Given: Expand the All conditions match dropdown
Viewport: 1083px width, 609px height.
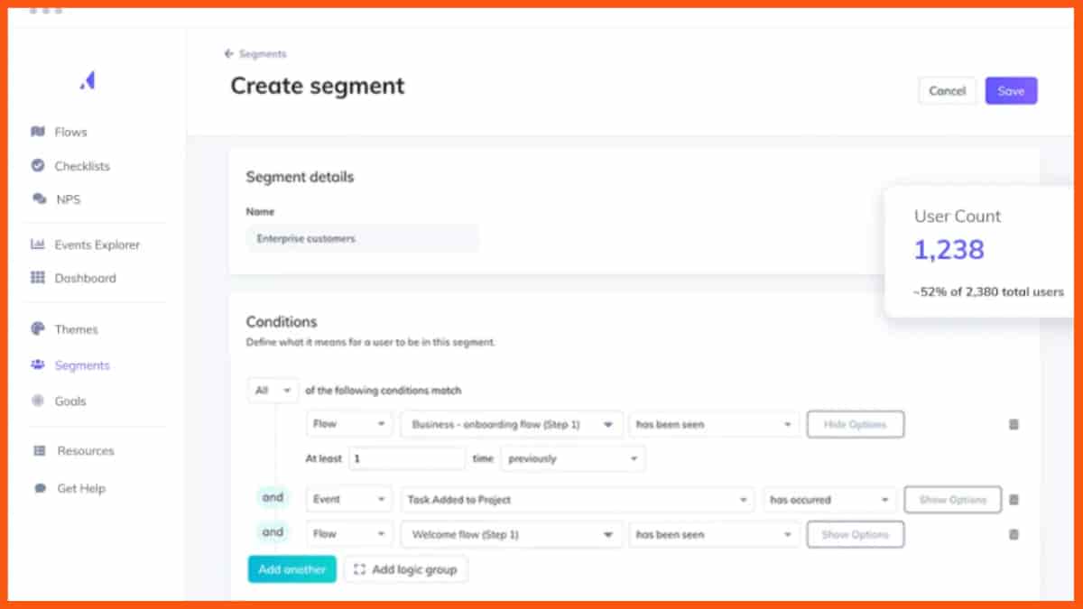Looking at the screenshot, I should tap(273, 391).
